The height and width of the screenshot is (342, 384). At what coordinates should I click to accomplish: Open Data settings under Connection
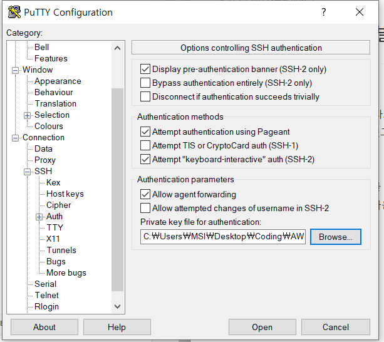coord(43,148)
